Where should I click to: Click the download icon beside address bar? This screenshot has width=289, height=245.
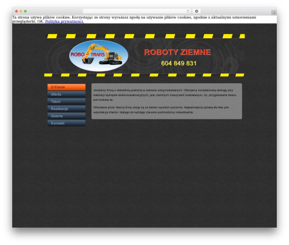pyautogui.click(x=197, y=11)
